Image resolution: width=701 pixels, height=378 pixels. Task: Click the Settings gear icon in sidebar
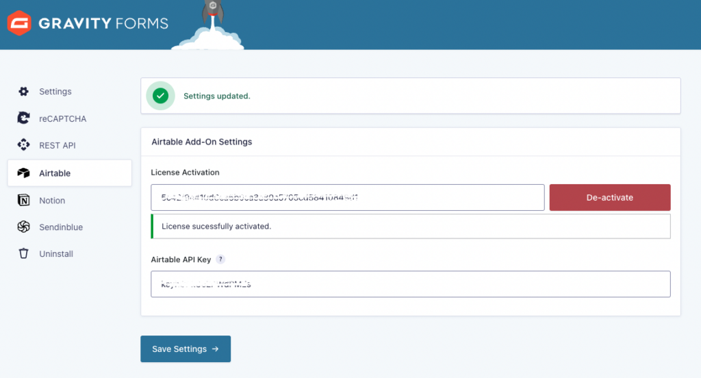[x=24, y=92]
